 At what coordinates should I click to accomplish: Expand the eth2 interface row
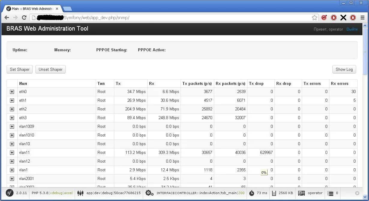pyautogui.click(x=12, y=109)
